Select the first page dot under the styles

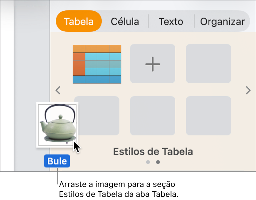tap(148, 162)
